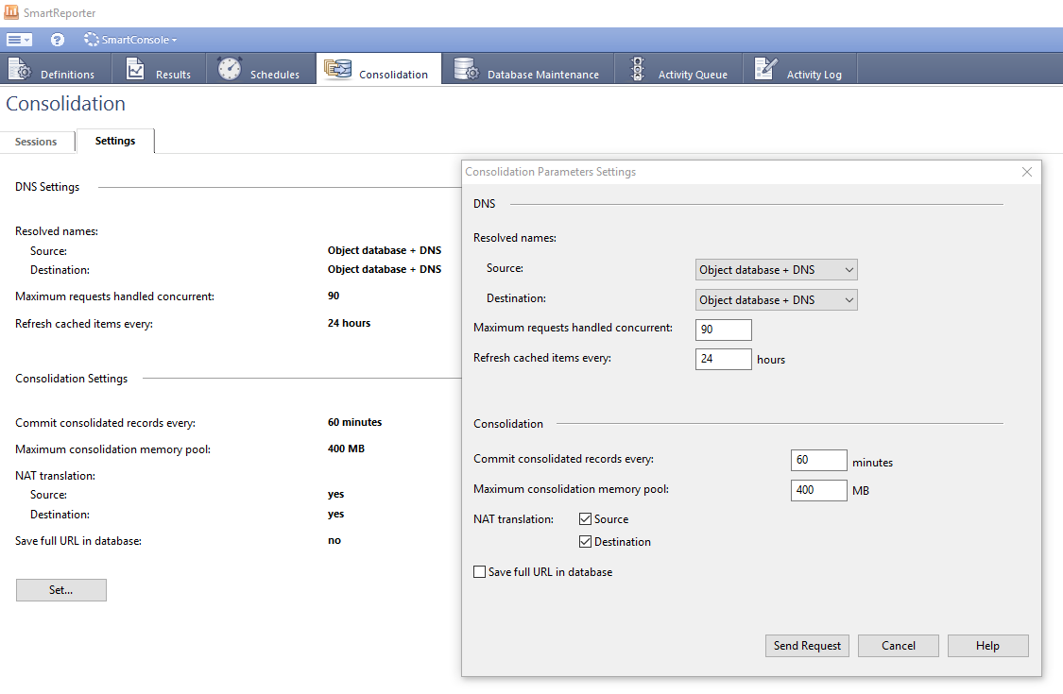Click the SmartConsole circular icon
1063x694 pixels.
[91, 40]
